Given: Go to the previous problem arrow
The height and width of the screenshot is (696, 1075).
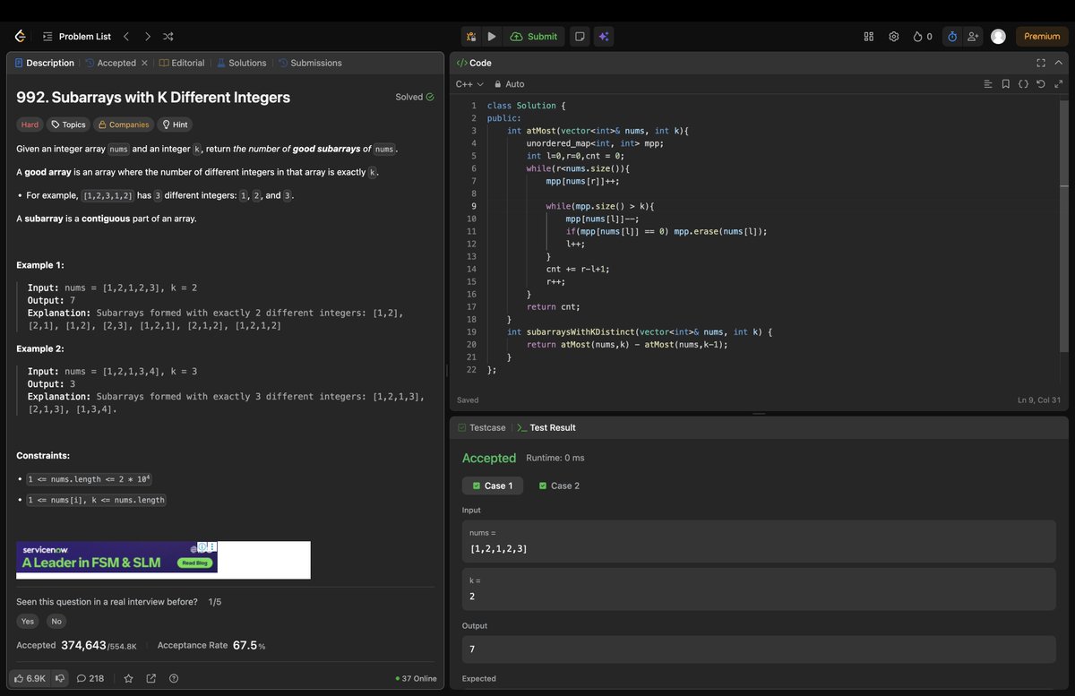Looking at the screenshot, I should (126, 37).
